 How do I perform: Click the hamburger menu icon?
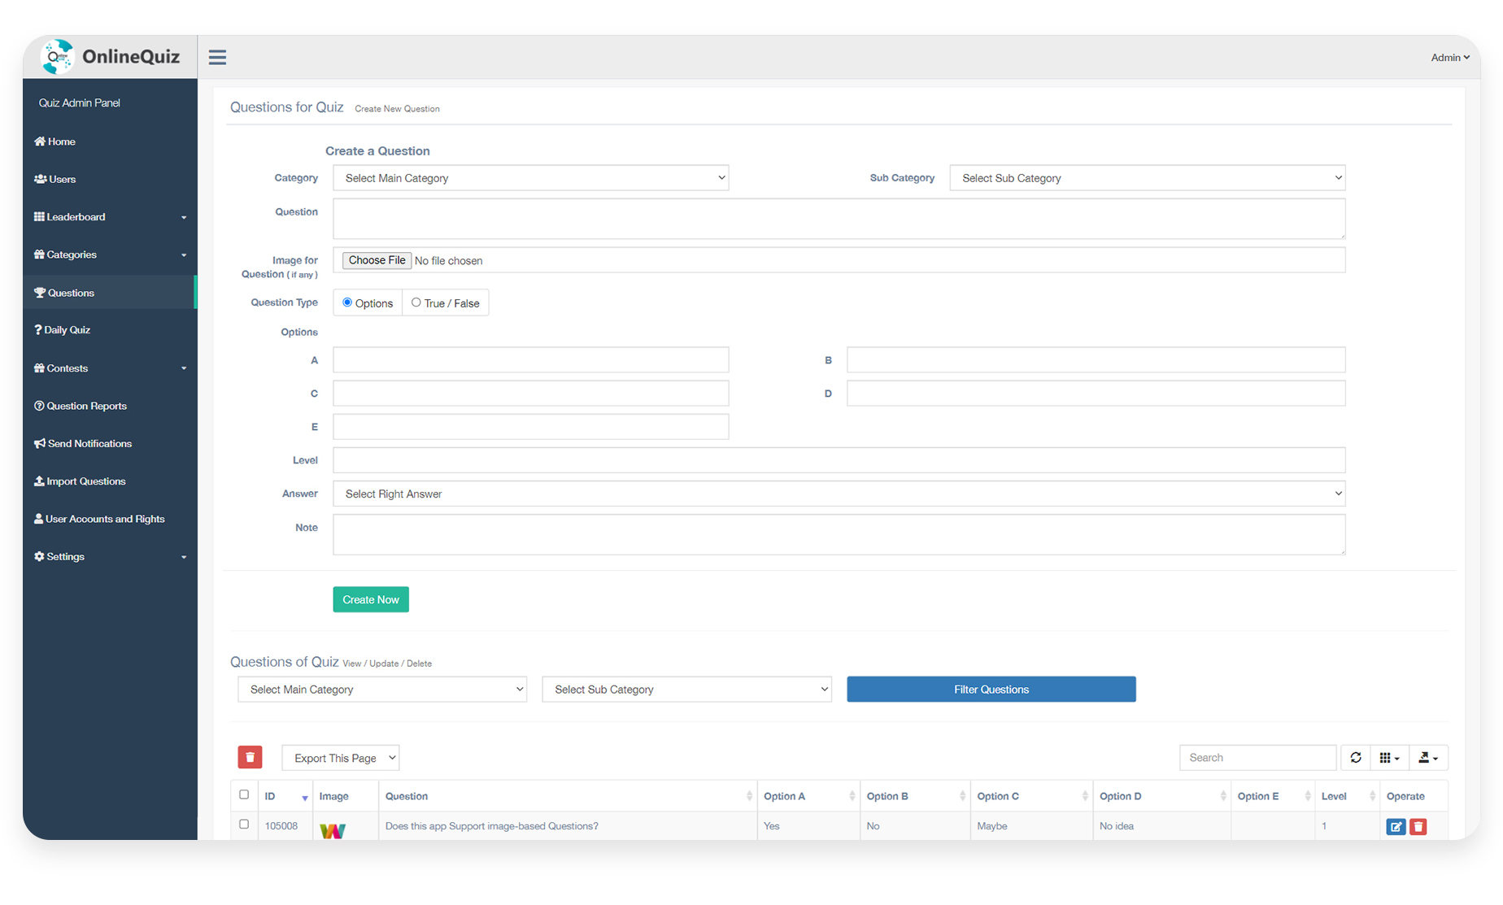click(x=217, y=57)
